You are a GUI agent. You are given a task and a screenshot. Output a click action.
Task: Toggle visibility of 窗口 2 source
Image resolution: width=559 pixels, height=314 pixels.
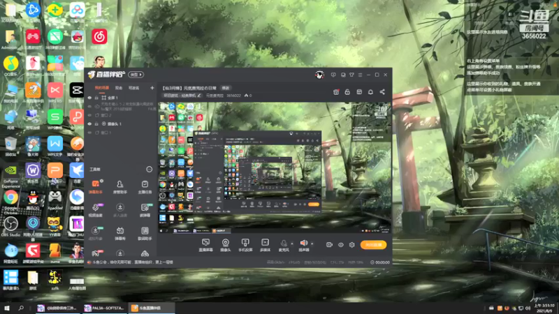pos(89,115)
